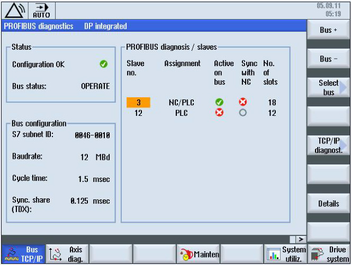Open the System utiliz. tab

coord(286,254)
